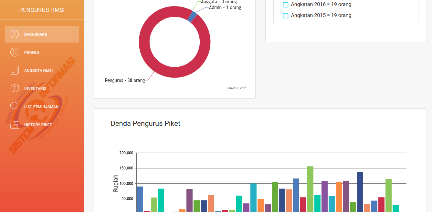
Task: Click the PENGURUS HMSI header title
Action: (42, 10)
